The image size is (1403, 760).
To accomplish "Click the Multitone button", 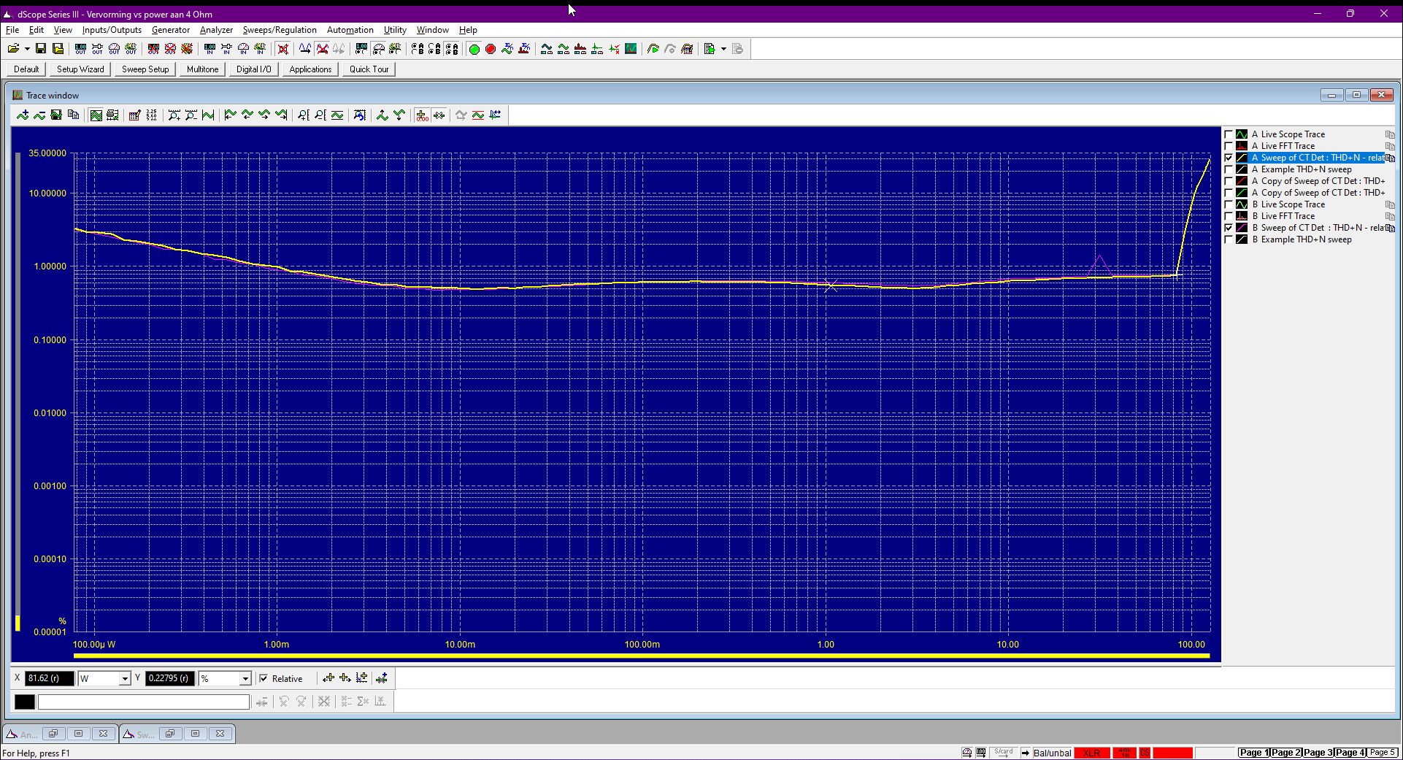I will click(202, 69).
